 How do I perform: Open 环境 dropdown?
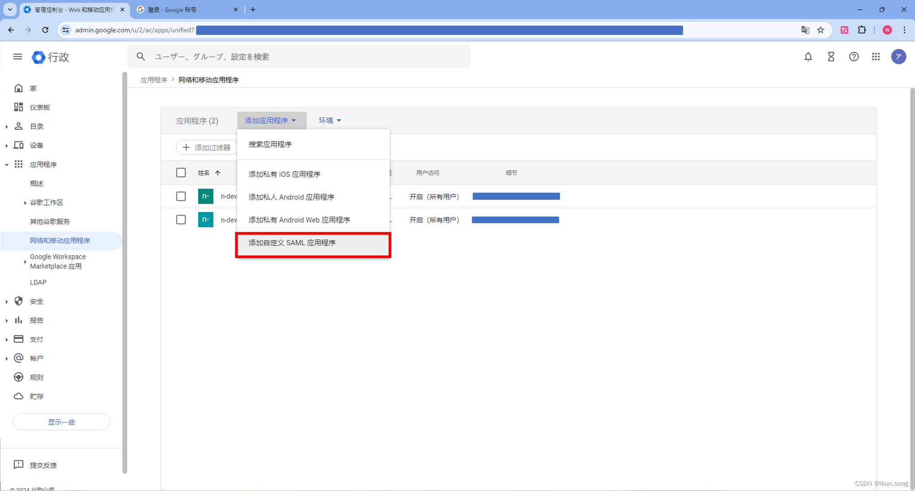330,120
